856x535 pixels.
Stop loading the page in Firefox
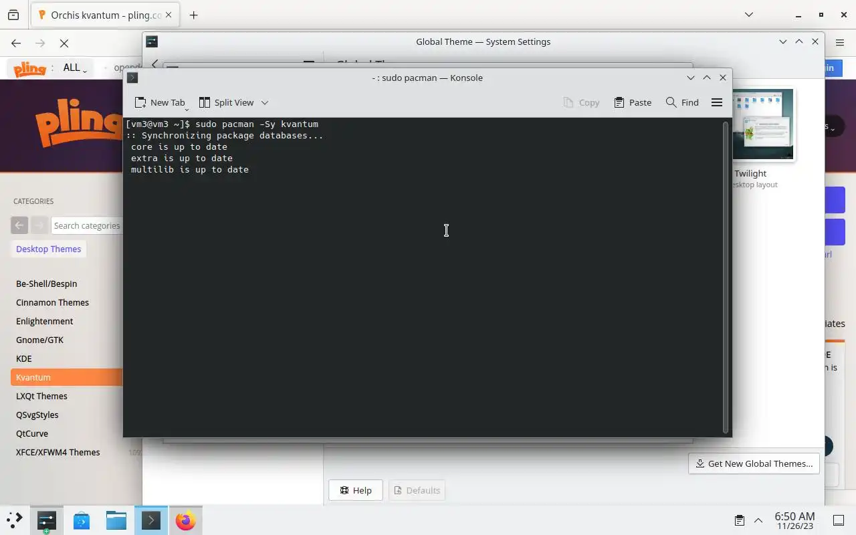pyautogui.click(x=64, y=43)
